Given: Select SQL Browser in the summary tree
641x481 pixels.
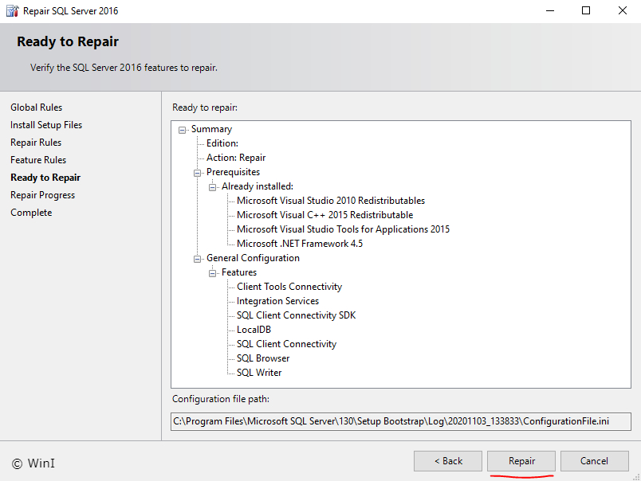Looking at the screenshot, I should (262, 358).
